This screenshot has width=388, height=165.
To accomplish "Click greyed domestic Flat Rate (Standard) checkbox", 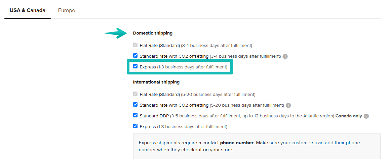I will pyautogui.click(x=135, y=45).
